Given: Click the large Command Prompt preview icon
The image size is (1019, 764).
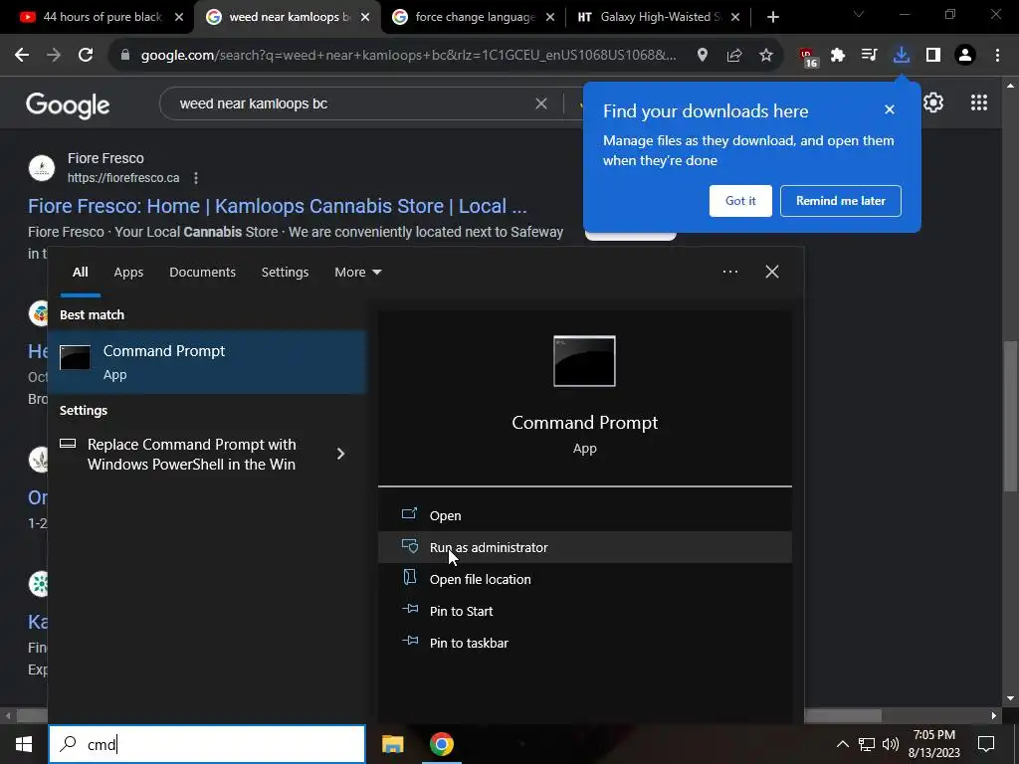Looking at the screenshot, I should pos(584,361).
